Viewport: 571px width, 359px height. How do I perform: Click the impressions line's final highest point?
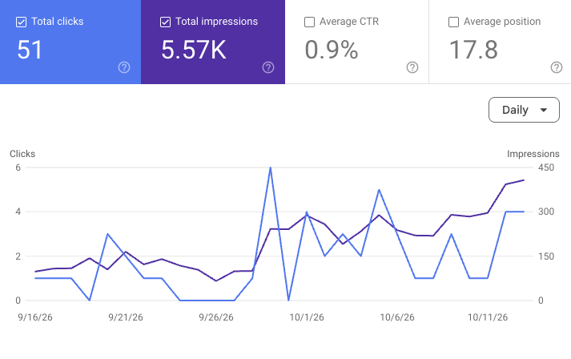[x=524, y=180]
